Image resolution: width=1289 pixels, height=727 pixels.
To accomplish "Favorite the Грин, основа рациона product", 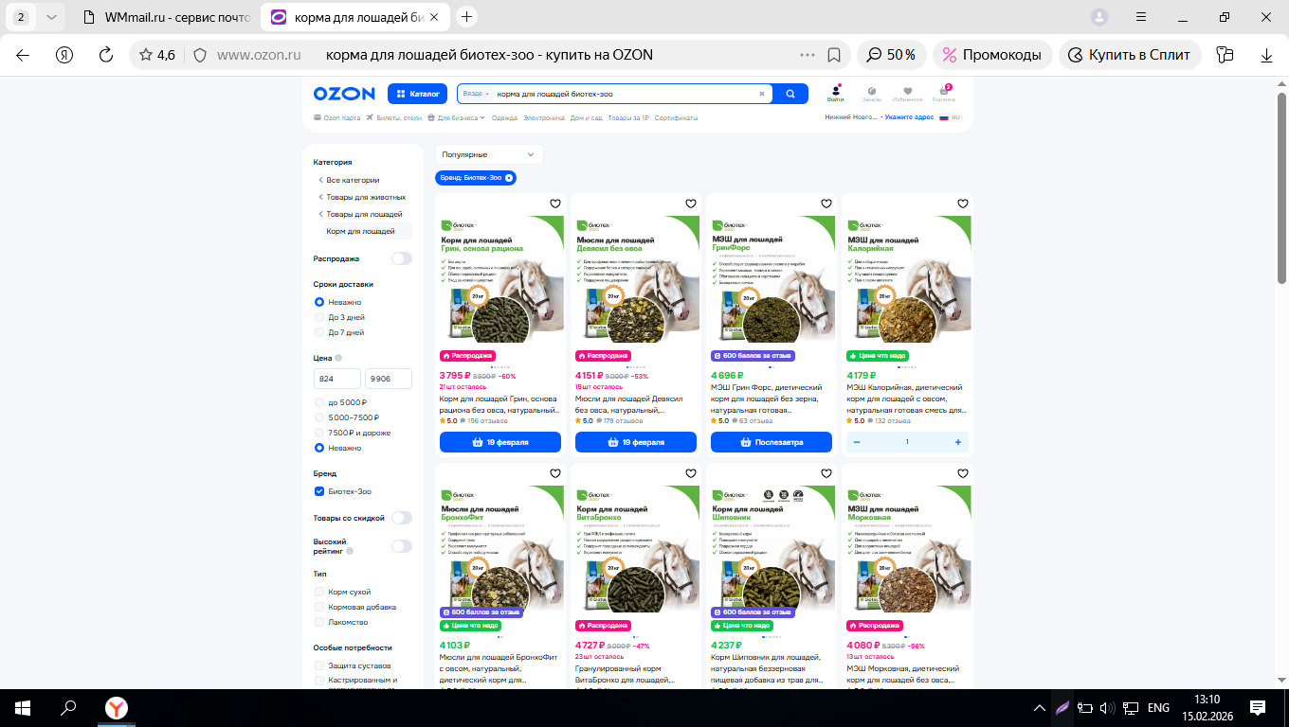I will click(555, 204).
